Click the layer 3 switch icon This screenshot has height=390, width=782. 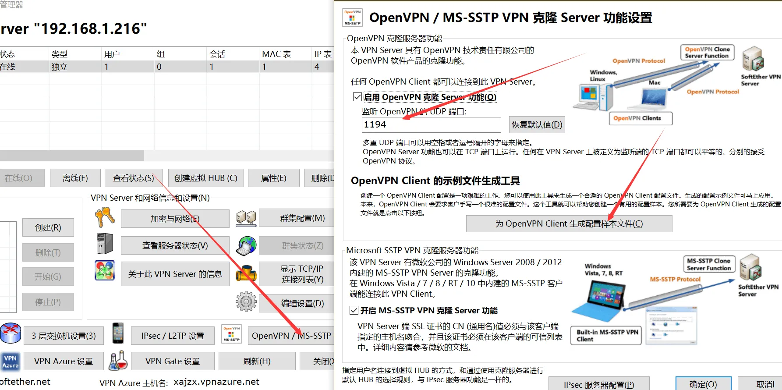coord(11,333)
